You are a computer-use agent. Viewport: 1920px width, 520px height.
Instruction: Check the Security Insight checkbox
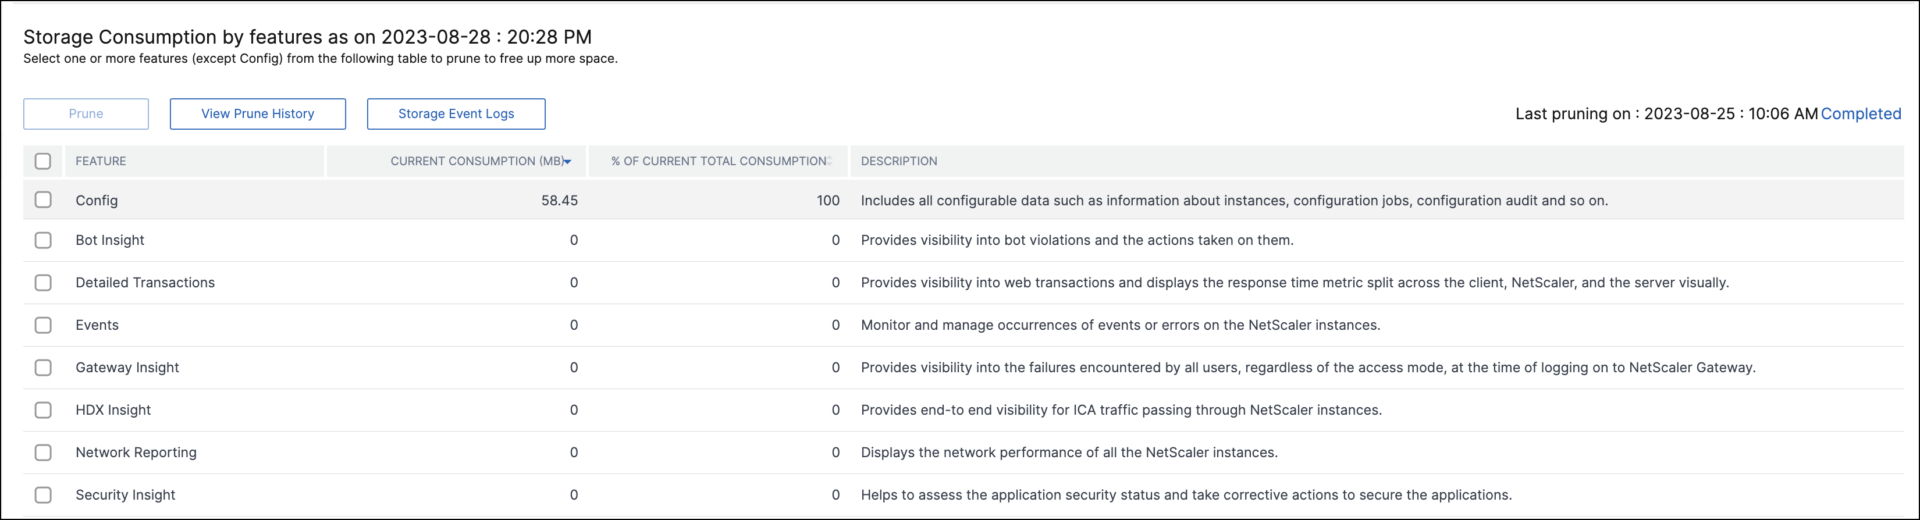pos(43,494)
